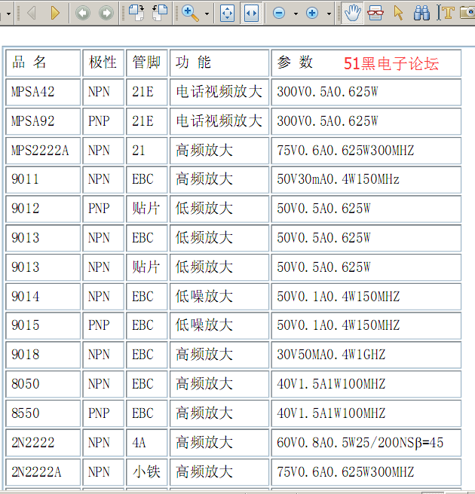This screenshot has height=494, width=475.
Task: Click 50V30mA0.4W150MHz parameter cell
Action: click(366, 179)
